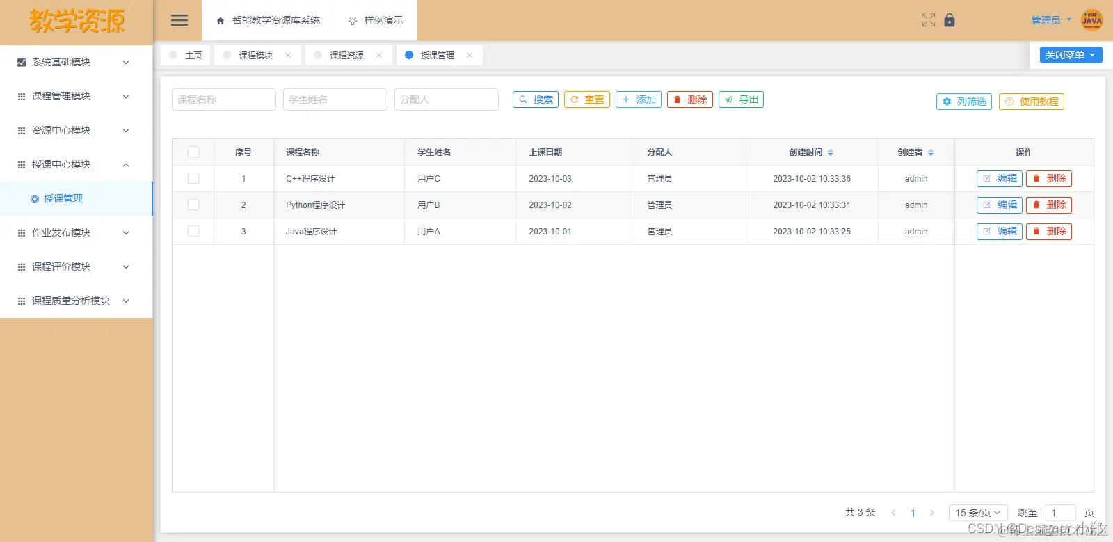Select the 授课管理 tab
This screenshot has height=542, width=1113.
[x=440, y=55]
